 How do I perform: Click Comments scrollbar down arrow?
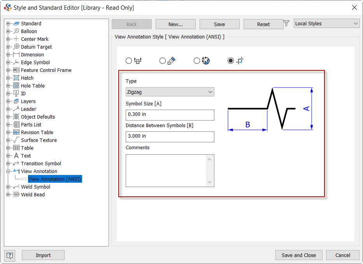(209, 182)
